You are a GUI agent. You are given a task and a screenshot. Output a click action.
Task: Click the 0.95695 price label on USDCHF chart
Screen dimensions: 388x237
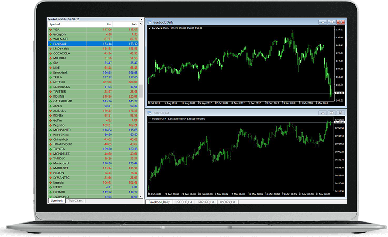point(339,122)
